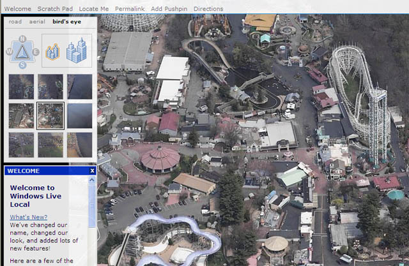The image size is (409, 266).
Task: Switch to the aerial view
Action: pos(37,22)
